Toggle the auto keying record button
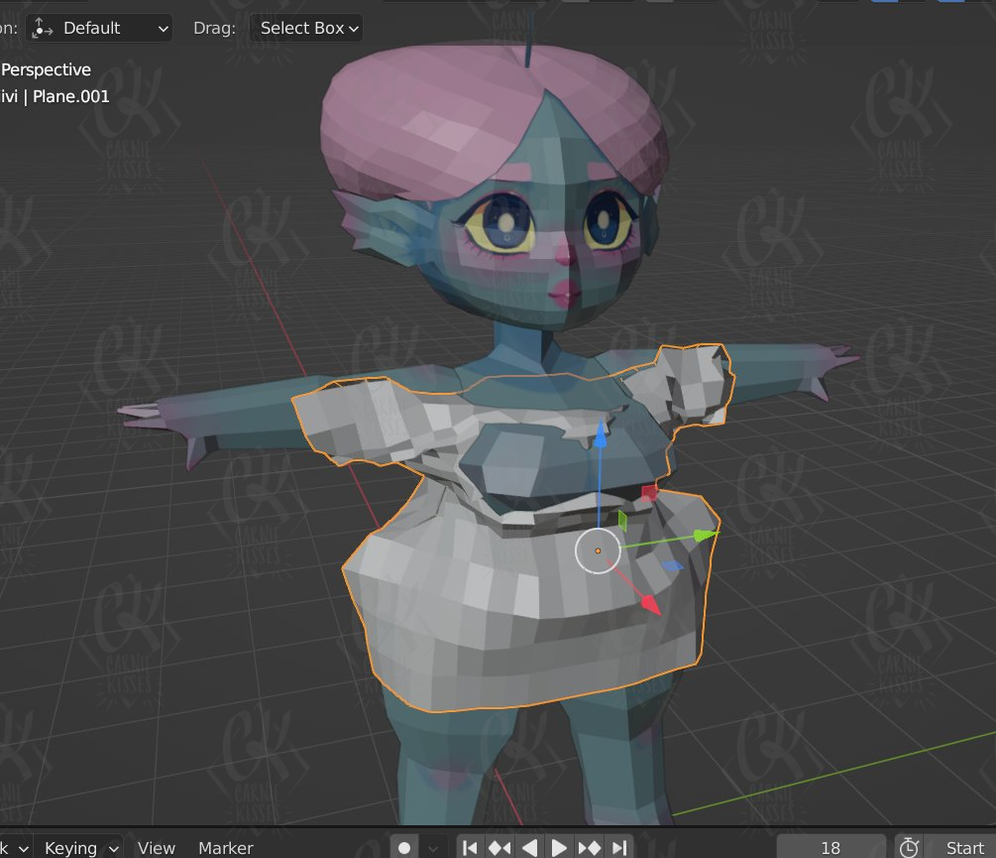Viewport: 996px width, 858px height. [404, 847]
